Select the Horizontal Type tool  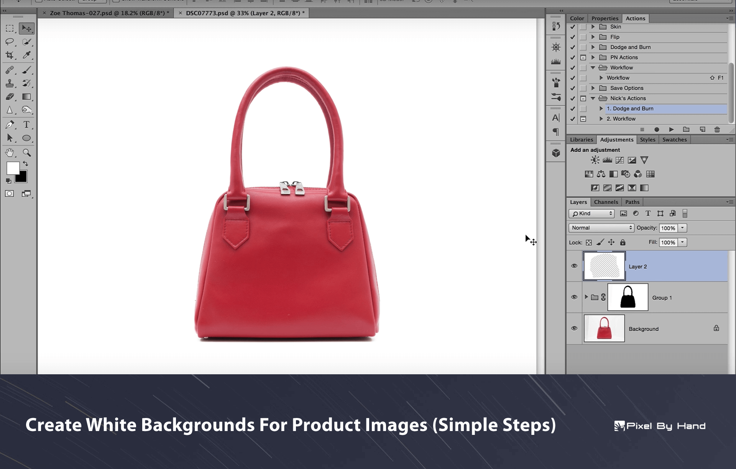[x=26, y=125]
